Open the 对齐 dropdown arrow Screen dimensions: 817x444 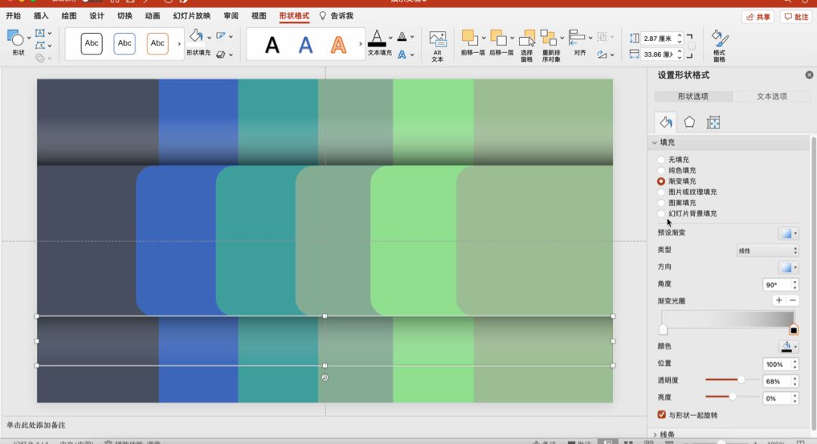click(x=590, y=38)
